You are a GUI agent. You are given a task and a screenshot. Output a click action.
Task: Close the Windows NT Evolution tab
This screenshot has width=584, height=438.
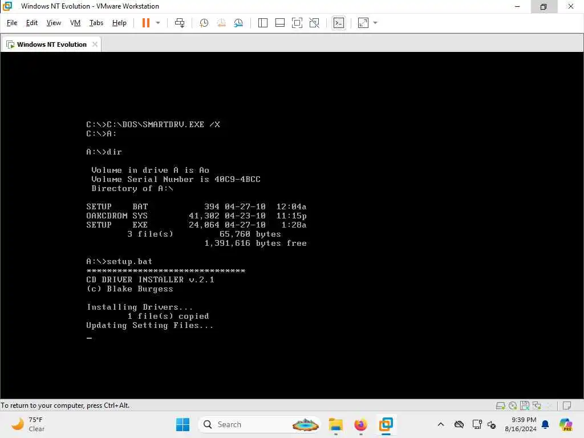95,44
